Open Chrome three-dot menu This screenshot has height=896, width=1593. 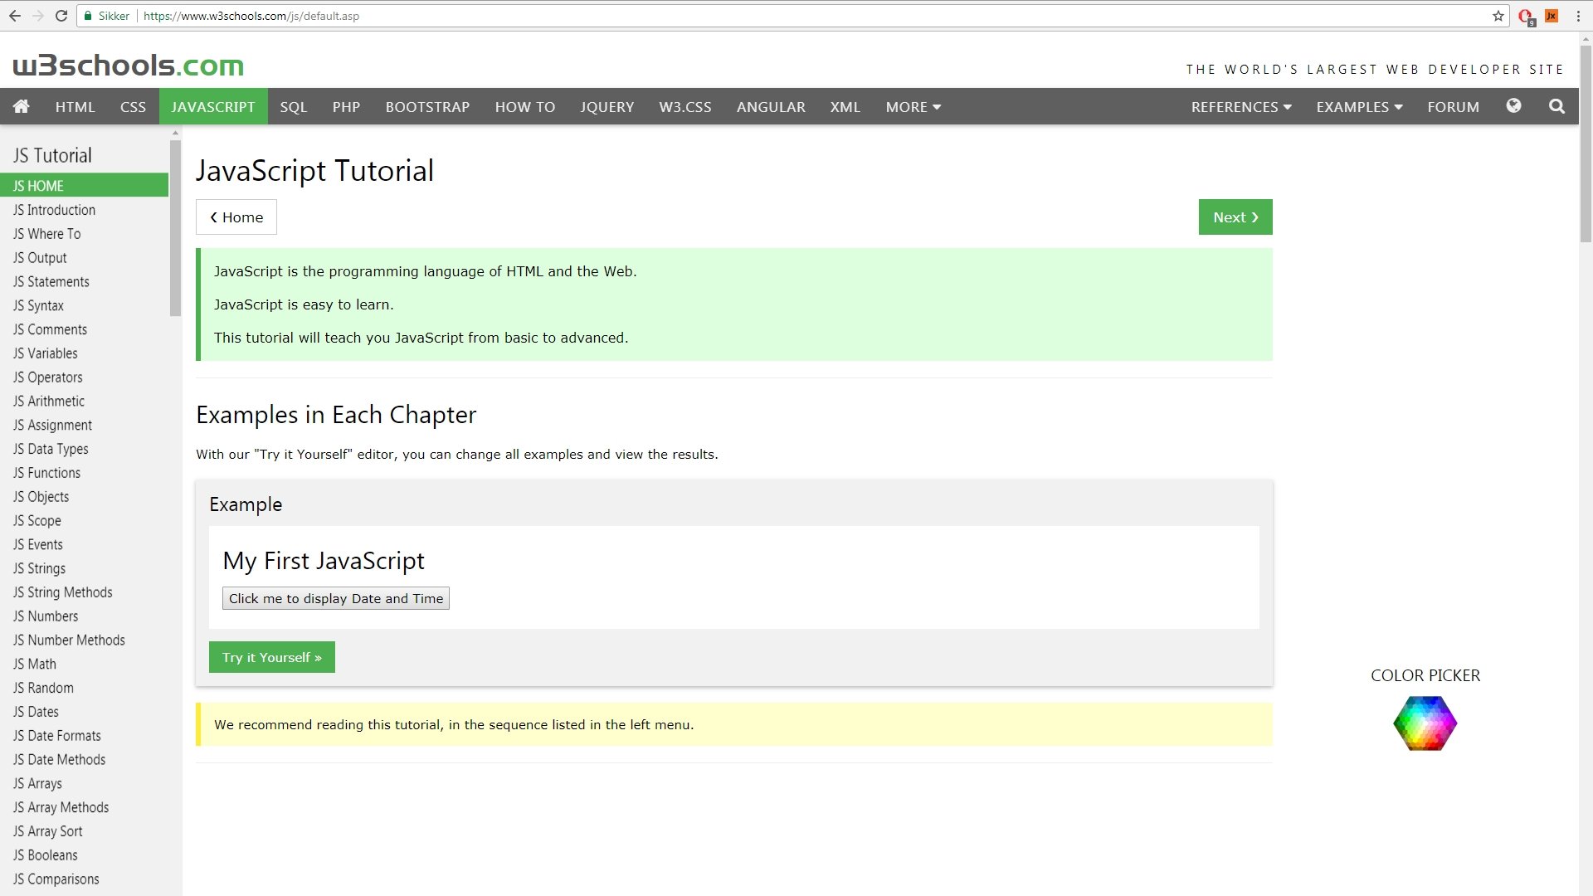(x=1578, y=16)
